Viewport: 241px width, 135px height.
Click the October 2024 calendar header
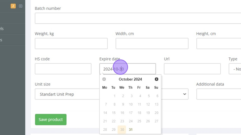click(x=130, y=79)
